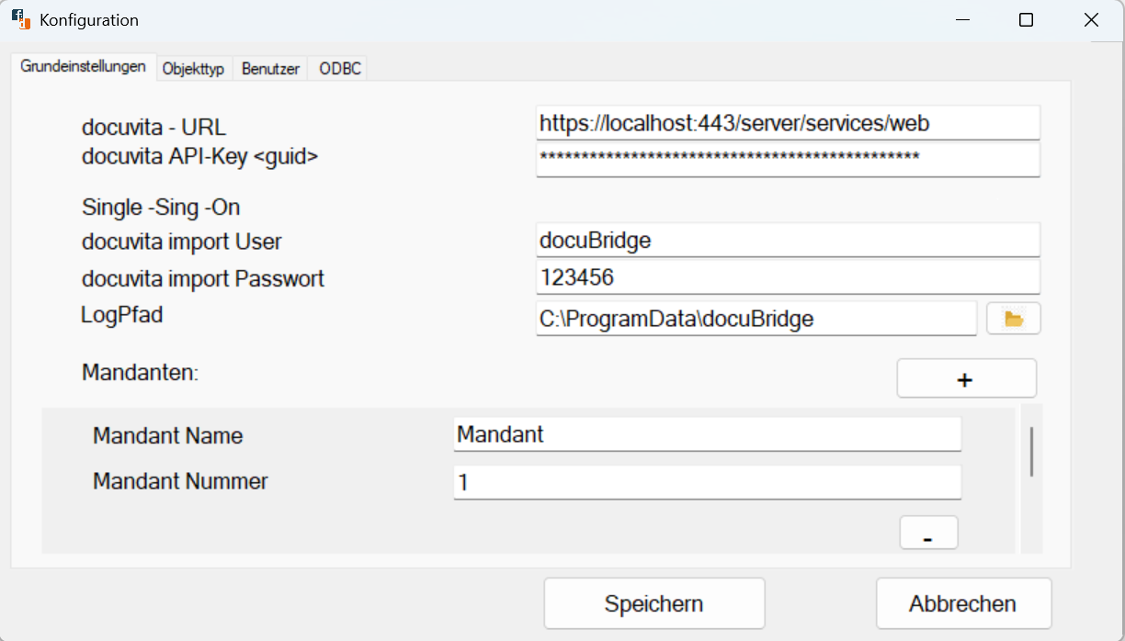This screenshot has width=1125, height=641.
Task: Remove the Mandant entry with the minus button
Action: click(927, 532)
